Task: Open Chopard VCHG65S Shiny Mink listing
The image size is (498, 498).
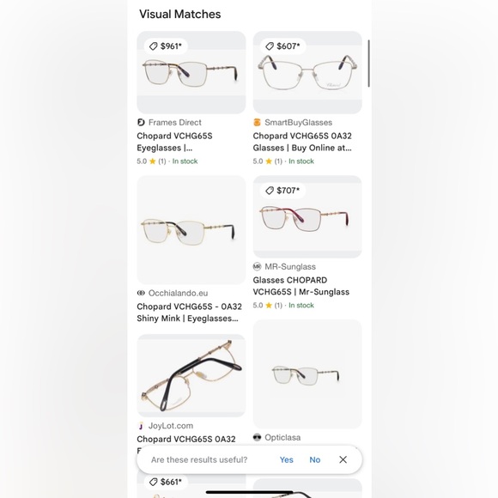Action: tap(189, 313)
